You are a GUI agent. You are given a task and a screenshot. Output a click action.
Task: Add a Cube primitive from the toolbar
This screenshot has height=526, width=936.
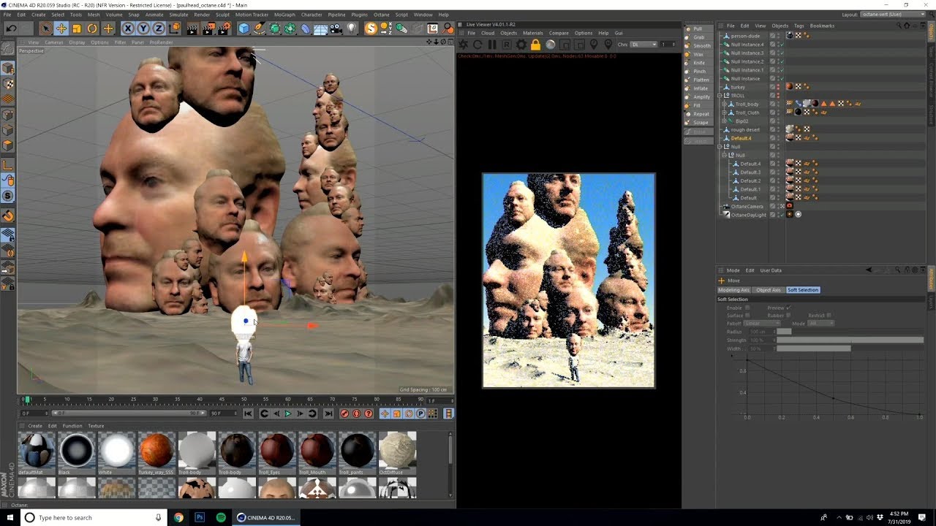[x=244, y=28]
